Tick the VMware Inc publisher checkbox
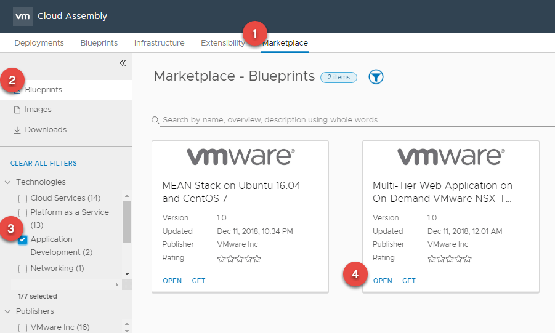The image size is (555, 333). point(23,328)
